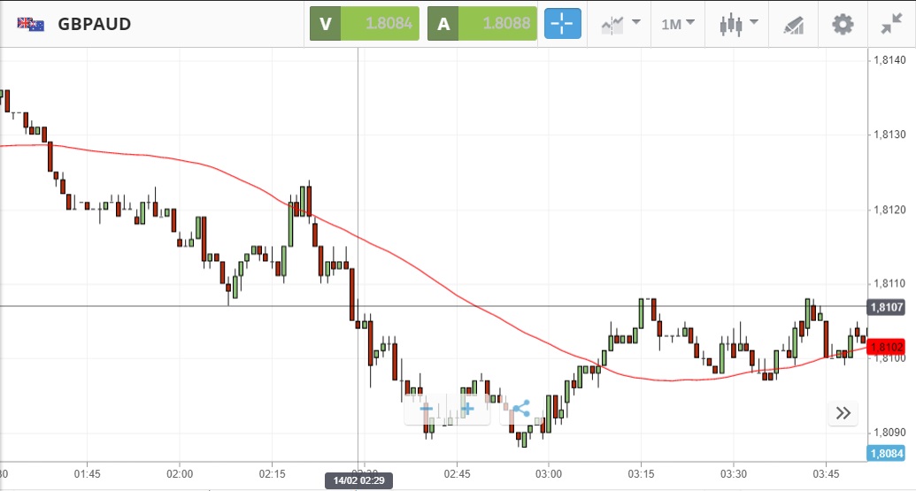
Task: Open chart settings gear
Action: point(843,24)
